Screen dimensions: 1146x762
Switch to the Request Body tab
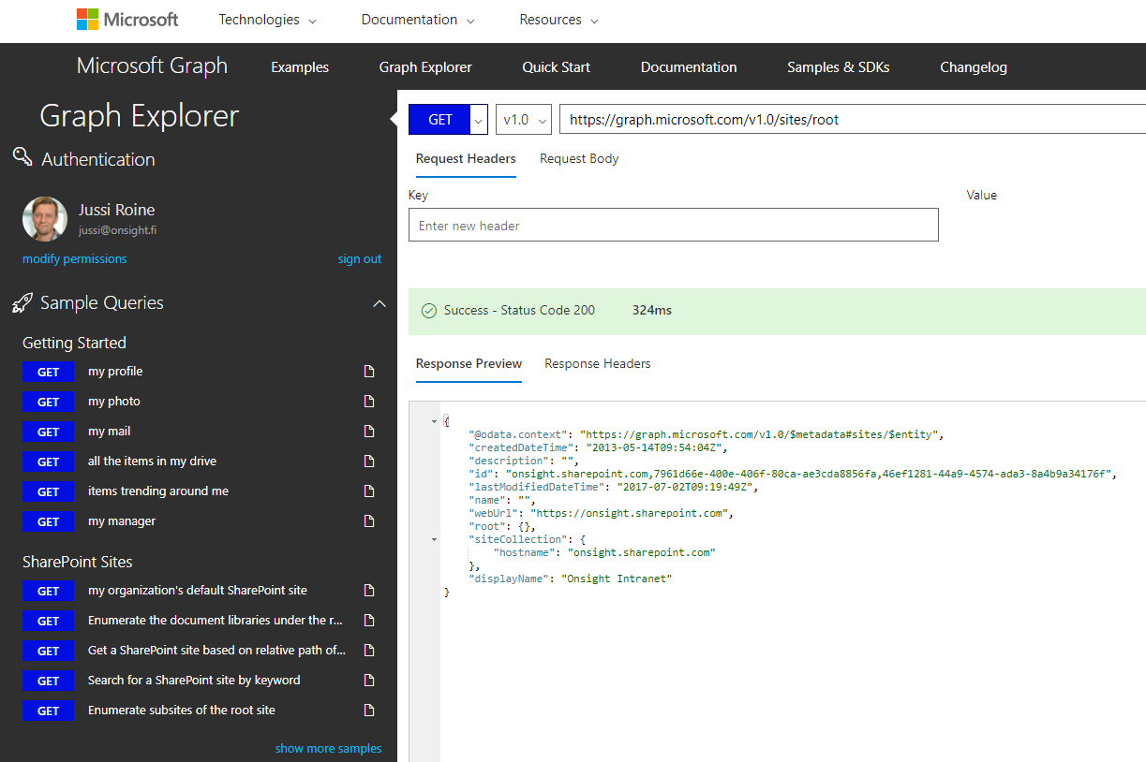(579, 158)
